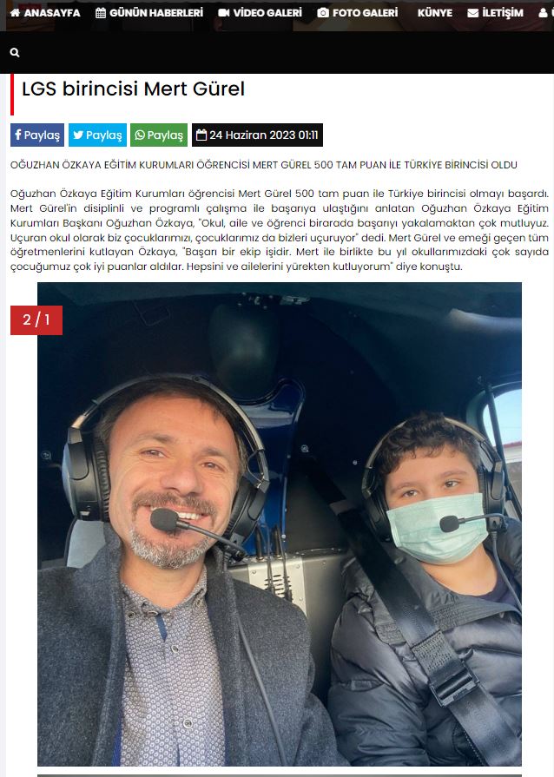The image size is (554, 777).
Task: Share the article via the Twitter Paylaş button
Action: pyautogui.click(x=97, y=135)
